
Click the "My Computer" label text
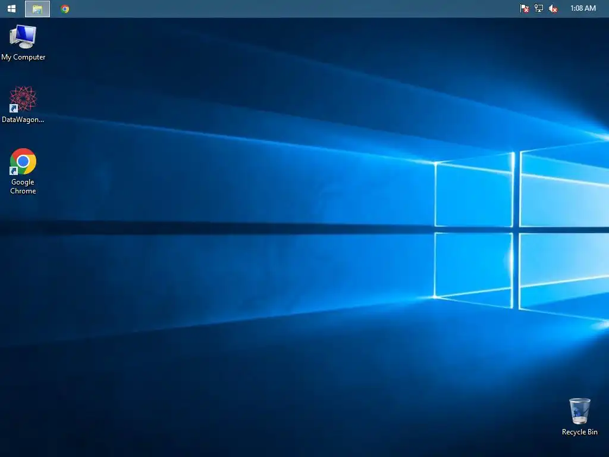coord(23,57)
